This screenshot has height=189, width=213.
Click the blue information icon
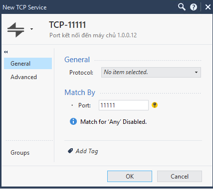click(73, 121)
